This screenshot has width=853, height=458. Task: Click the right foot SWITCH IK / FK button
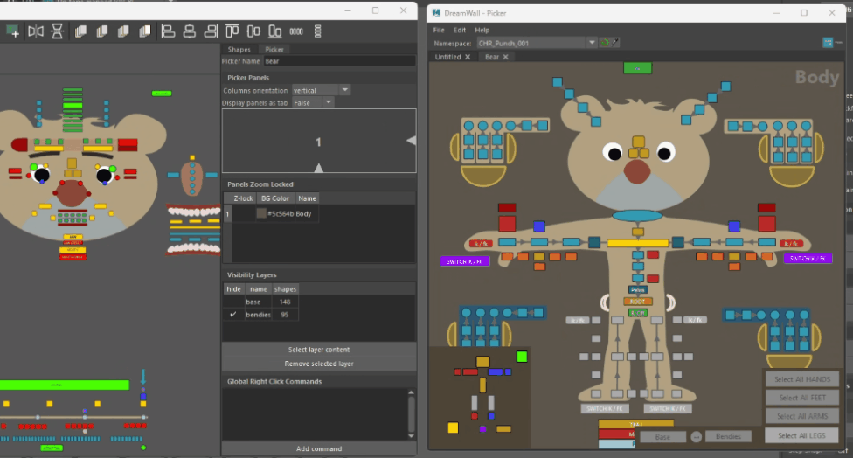tap(668, 408)
